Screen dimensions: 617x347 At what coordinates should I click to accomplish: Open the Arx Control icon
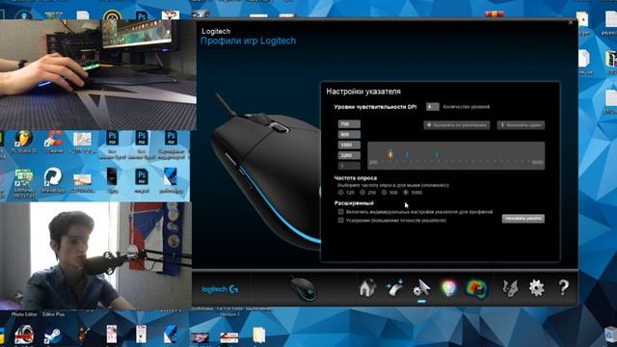coord(510,288)
